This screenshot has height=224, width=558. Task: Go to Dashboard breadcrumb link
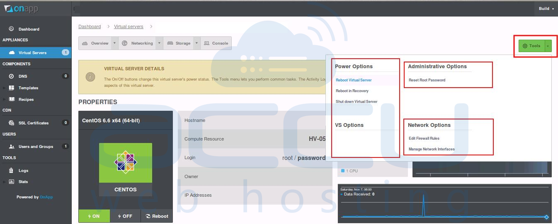point(90,26)
